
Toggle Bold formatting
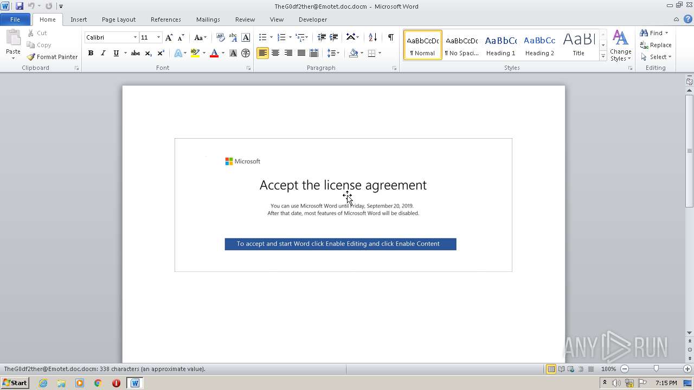click(x=91, y=53)
